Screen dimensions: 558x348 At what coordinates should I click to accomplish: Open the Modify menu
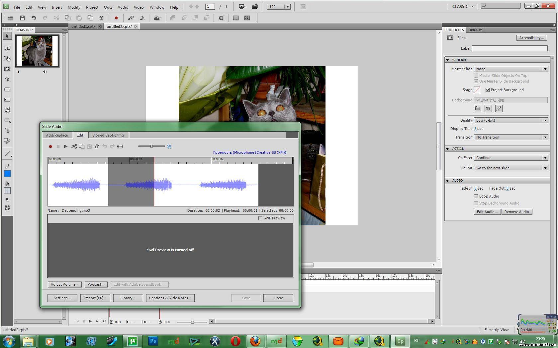click(x=74, y=7)
